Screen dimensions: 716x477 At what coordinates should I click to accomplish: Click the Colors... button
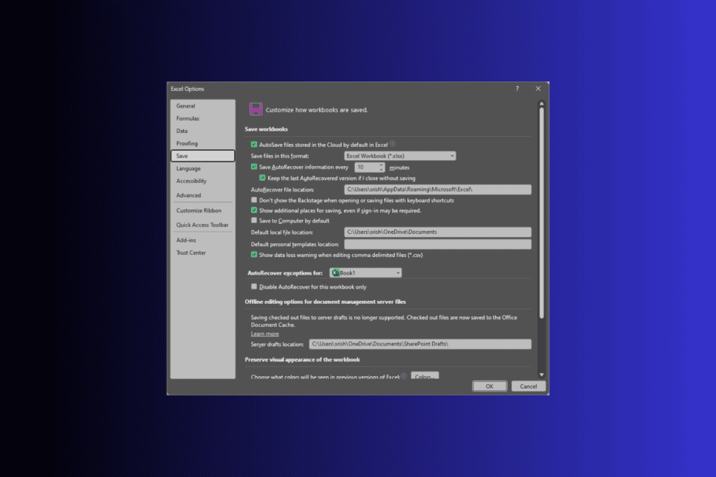[424, 376]
